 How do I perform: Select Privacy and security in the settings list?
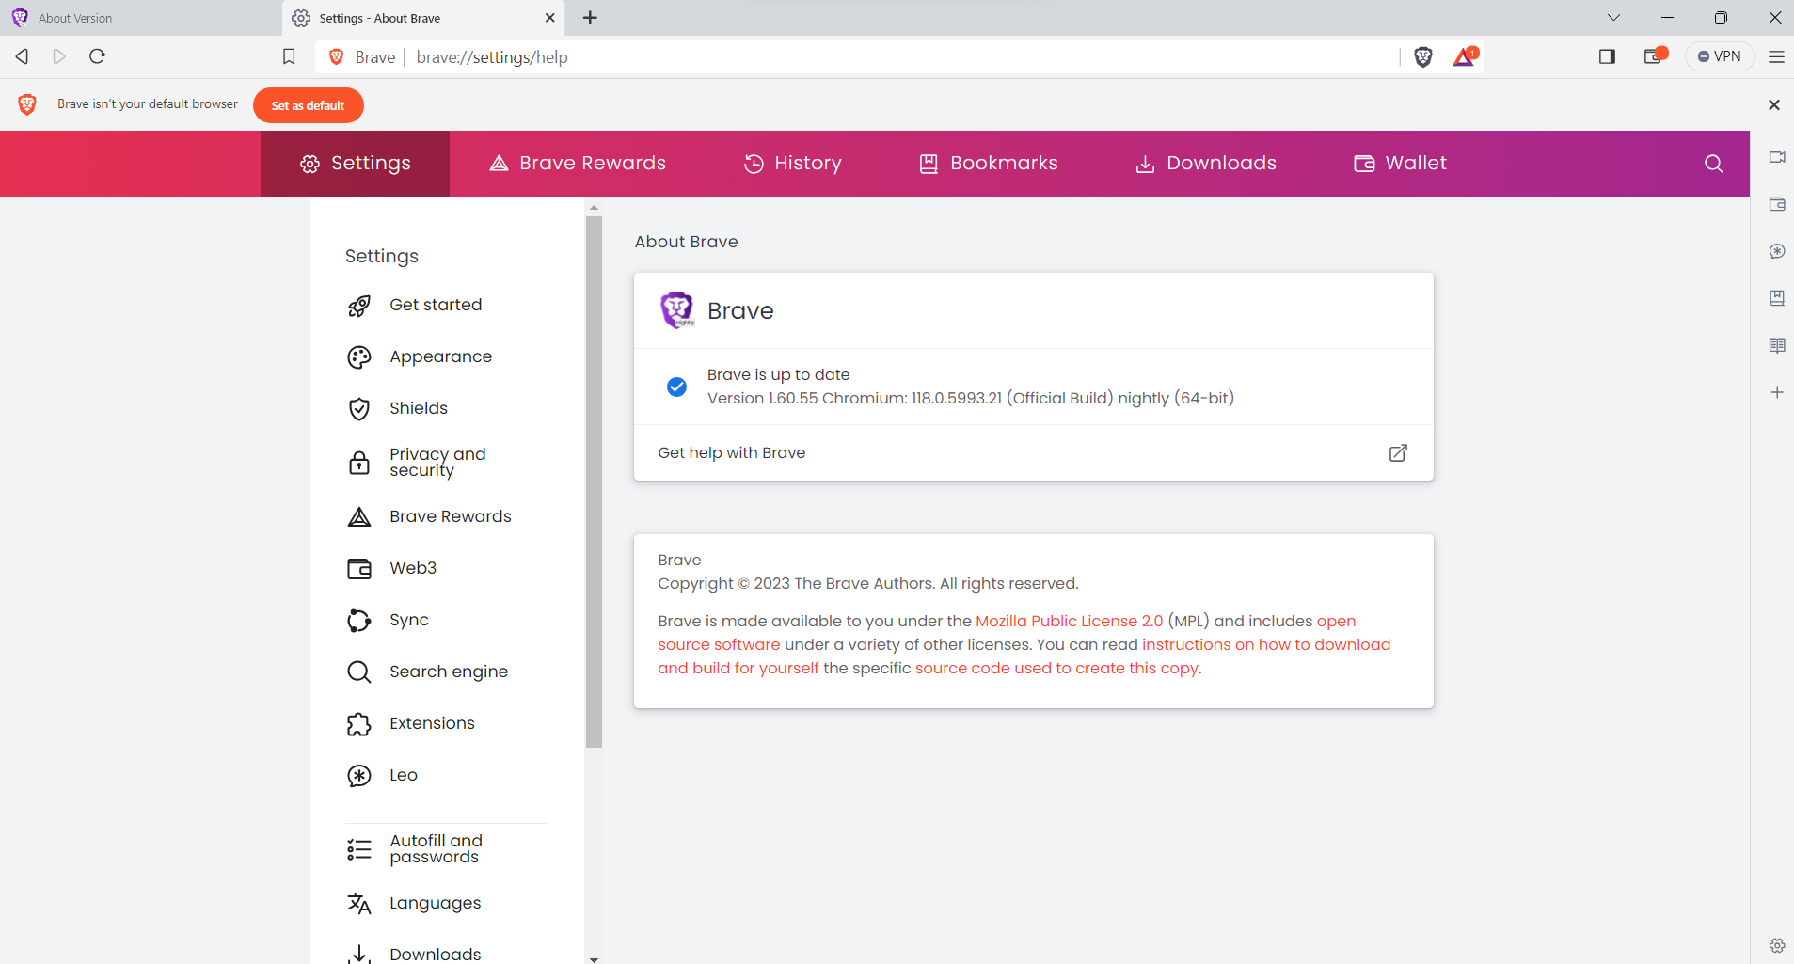[437, 462]
